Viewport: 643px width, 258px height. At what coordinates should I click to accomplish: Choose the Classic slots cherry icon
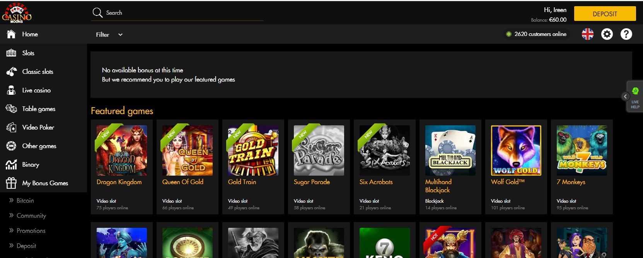pyautogui.click(x=11, y=72)
